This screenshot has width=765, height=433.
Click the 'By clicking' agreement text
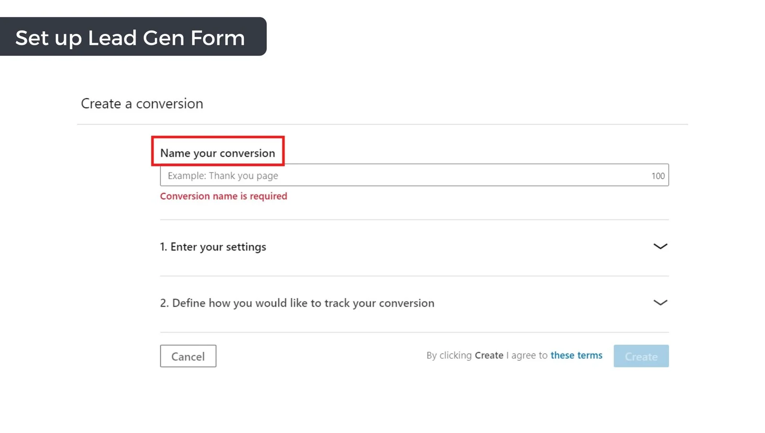click(449, 356)
